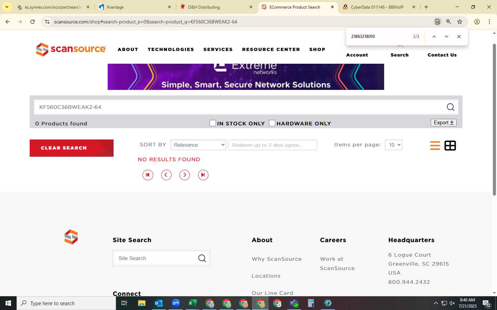Open Locations footer link
Screen dimensions: 497x310
point(266,276)
